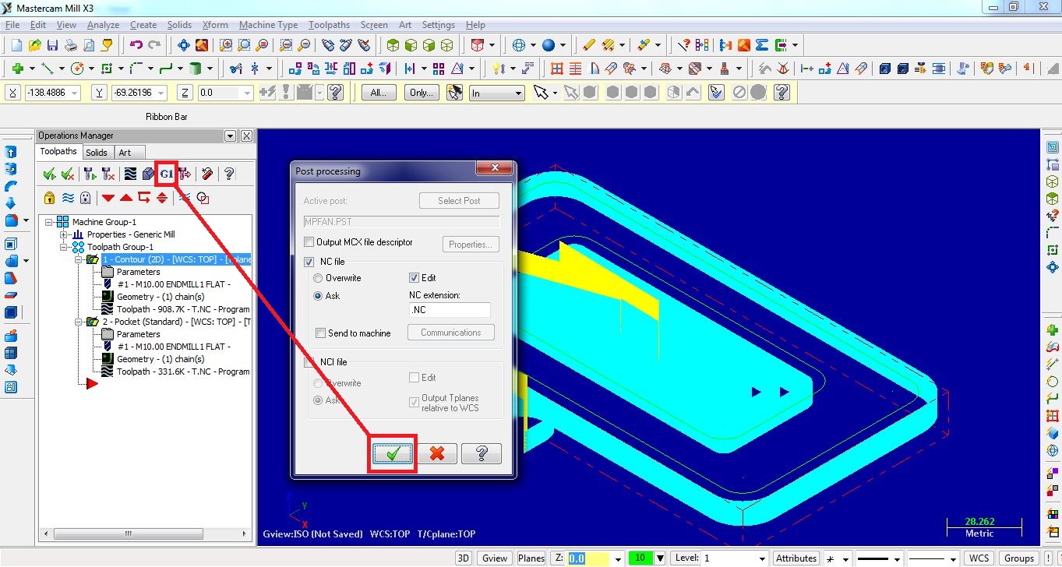Click the Z depth value field in status bar
Viewport: 1062px width, 567px height.
coord(588,558)
